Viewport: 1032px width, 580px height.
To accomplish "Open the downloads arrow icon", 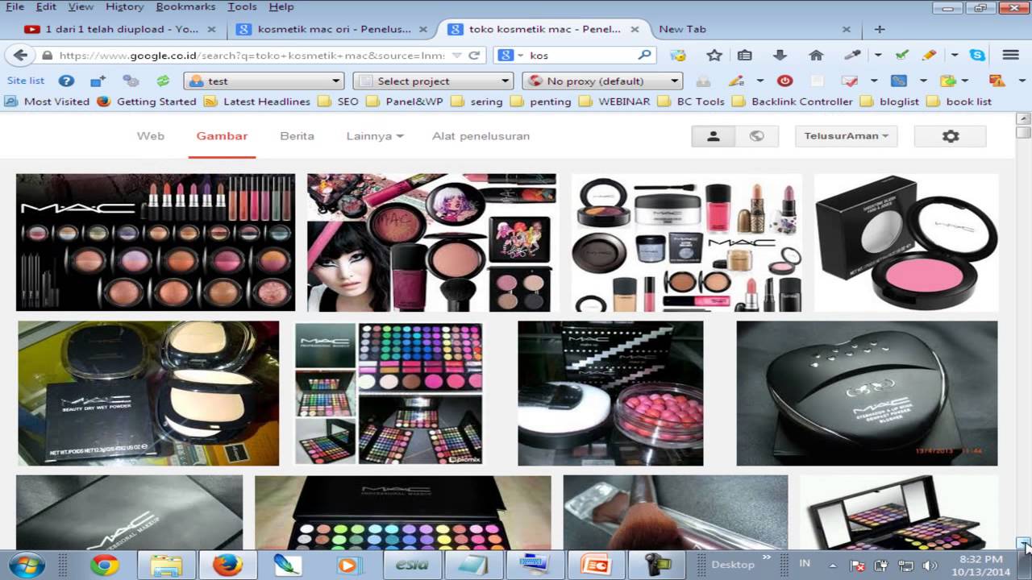I will 780,55.
